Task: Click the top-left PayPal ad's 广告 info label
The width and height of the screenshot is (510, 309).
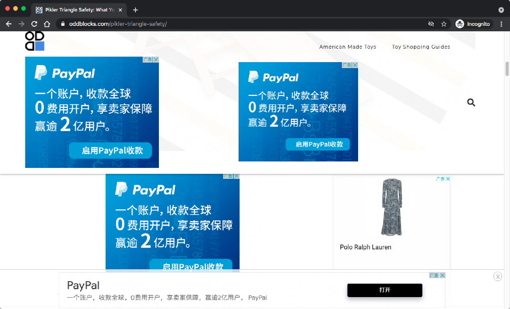Action: pyautogui.click(x=147, y=60)
